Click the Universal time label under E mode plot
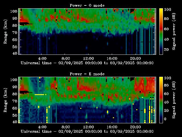 [x=87, y=131]
